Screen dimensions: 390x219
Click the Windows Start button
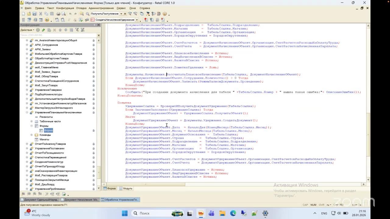(125, 213)
